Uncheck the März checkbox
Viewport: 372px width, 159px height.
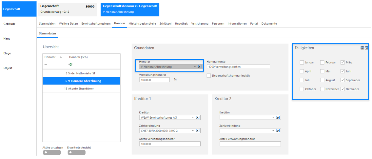pos(342,63)
